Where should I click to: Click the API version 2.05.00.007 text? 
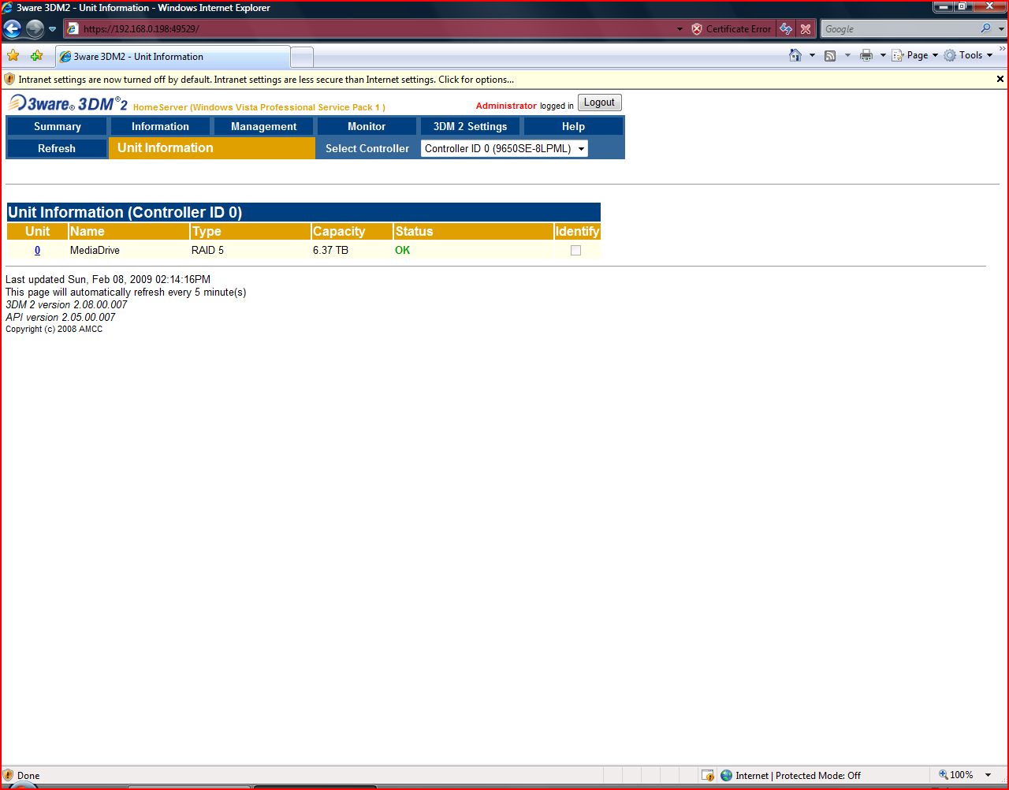tap(61, 317)
